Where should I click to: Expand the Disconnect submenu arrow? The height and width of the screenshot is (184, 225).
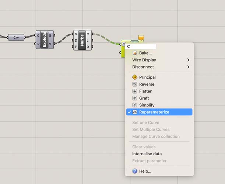pos(188,67)
